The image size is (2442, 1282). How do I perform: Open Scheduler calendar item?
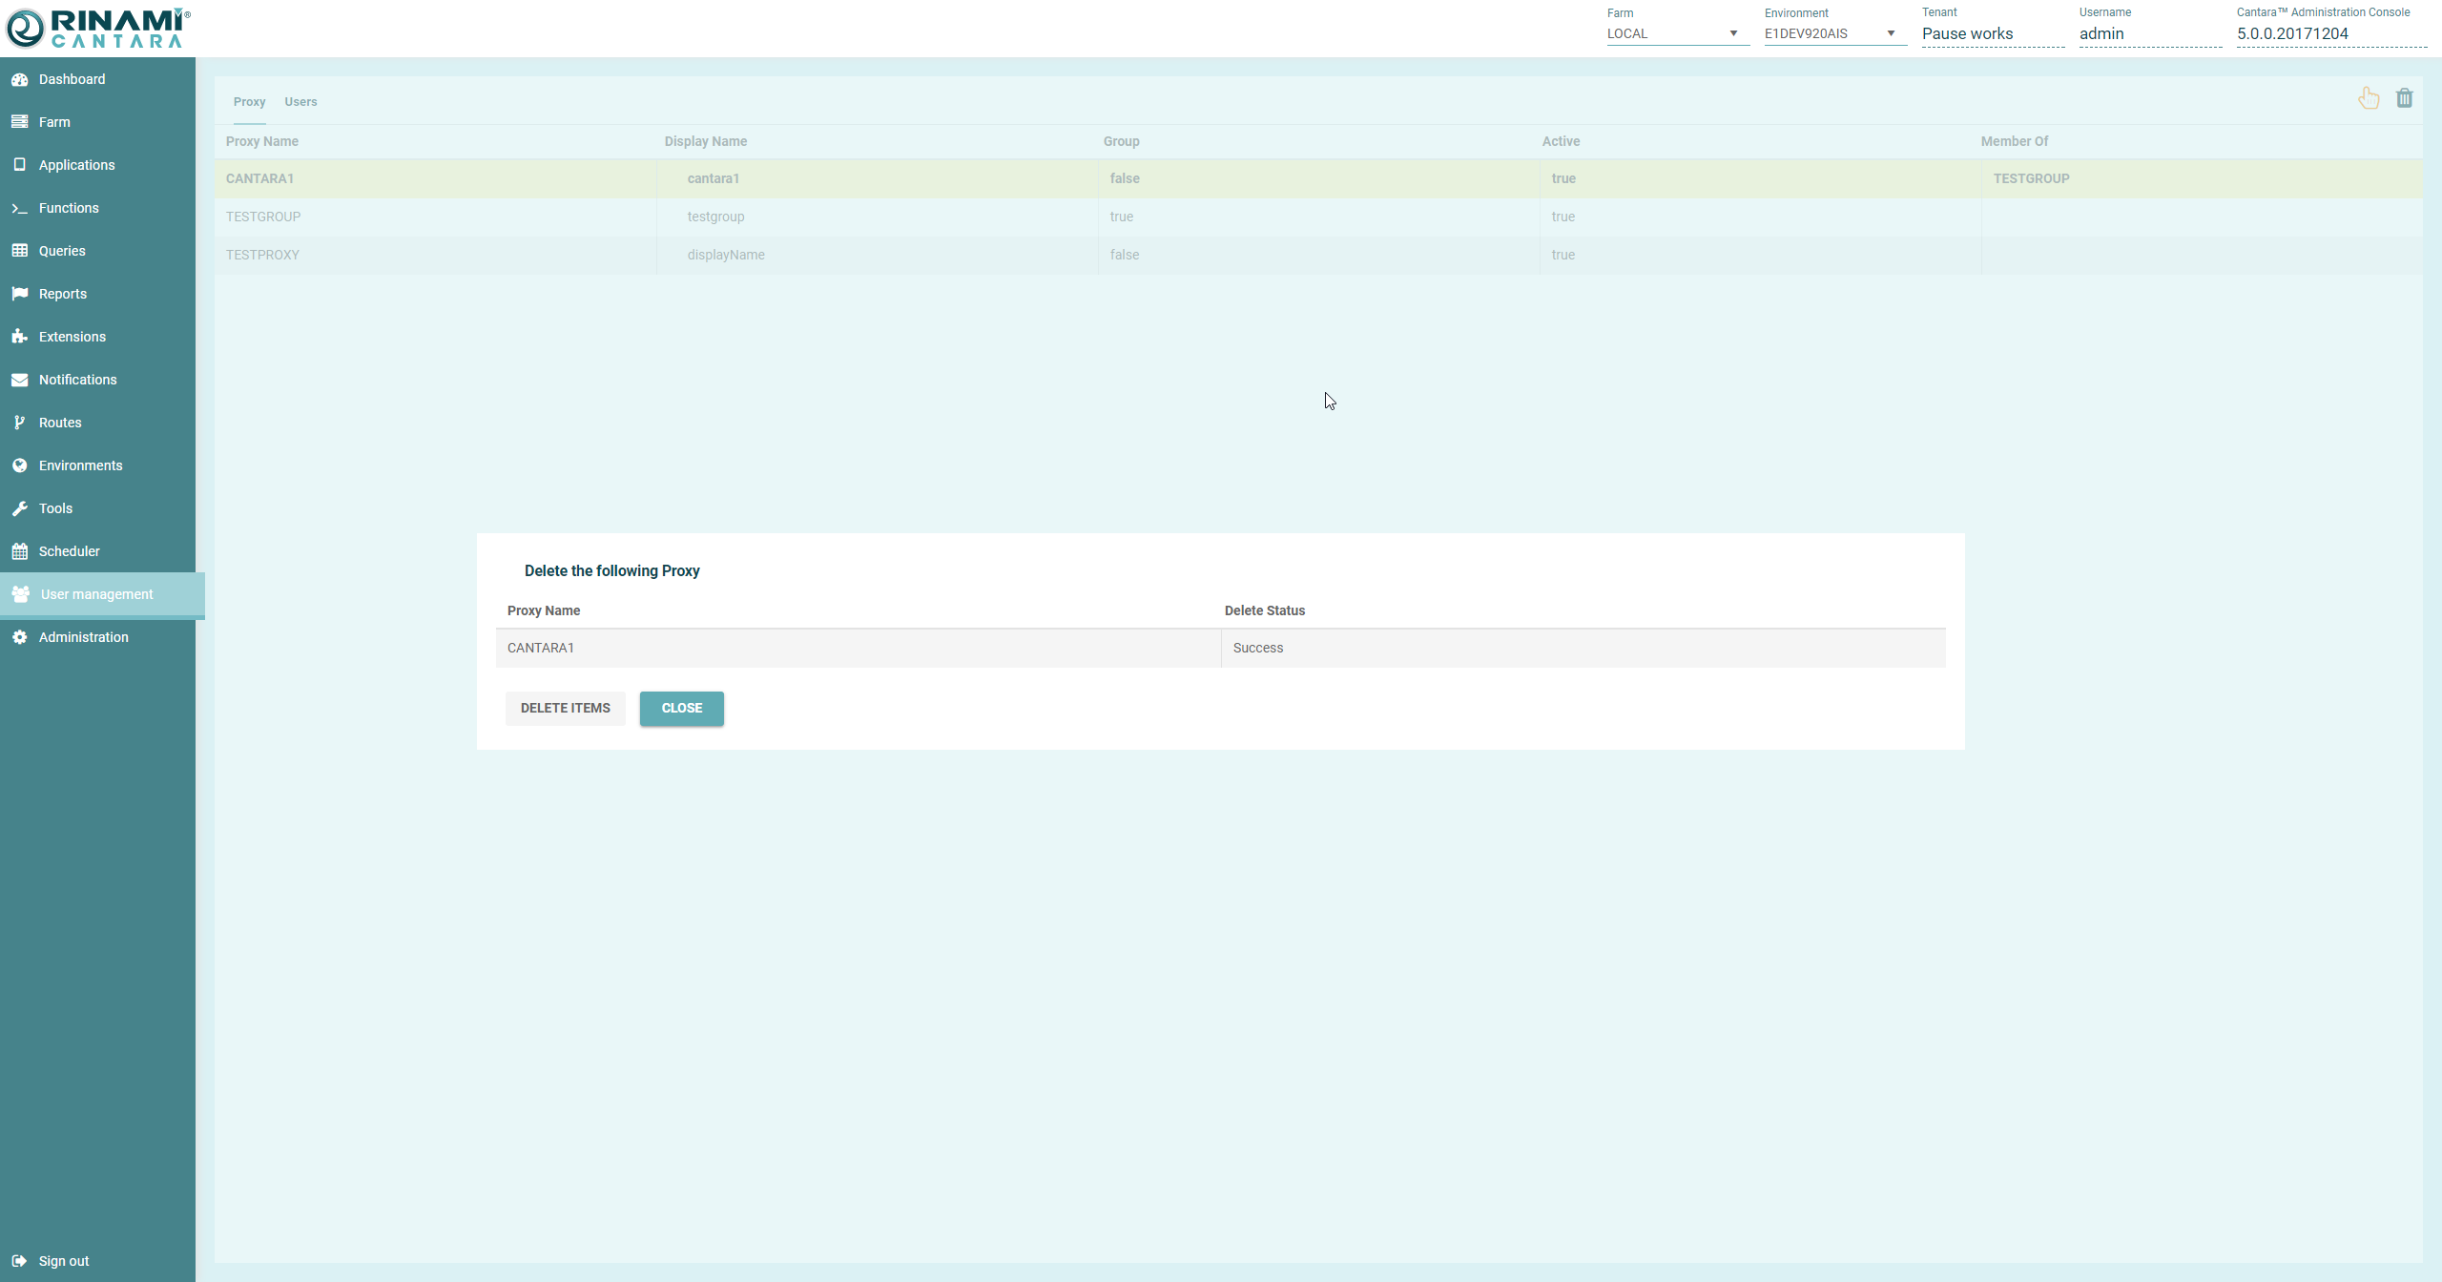click(x=69, y=551)
